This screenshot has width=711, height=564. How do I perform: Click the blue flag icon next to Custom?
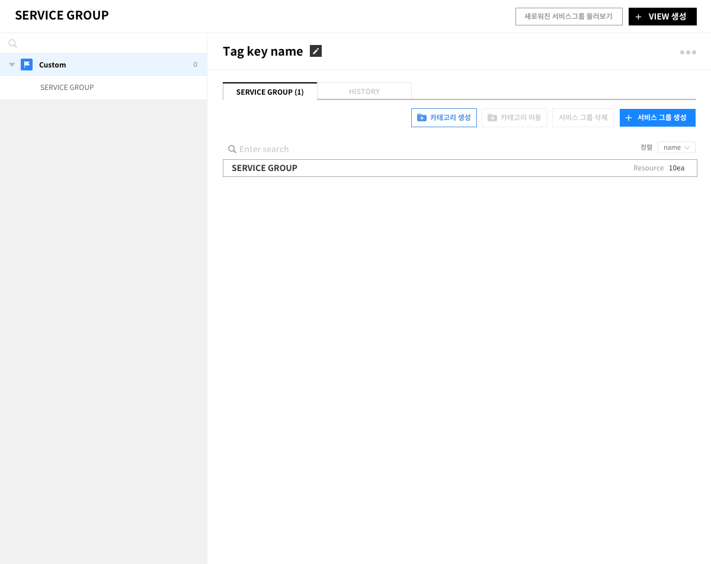click(27, 65)
